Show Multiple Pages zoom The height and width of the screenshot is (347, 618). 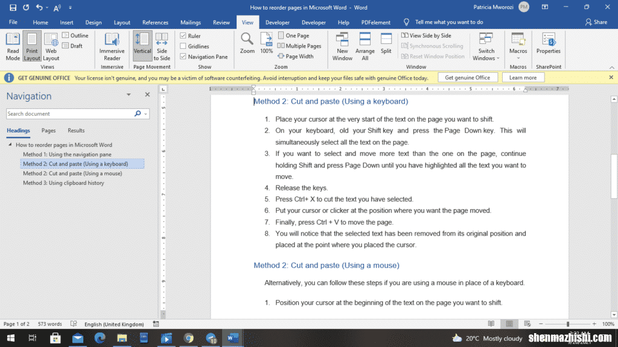(299, 46)
